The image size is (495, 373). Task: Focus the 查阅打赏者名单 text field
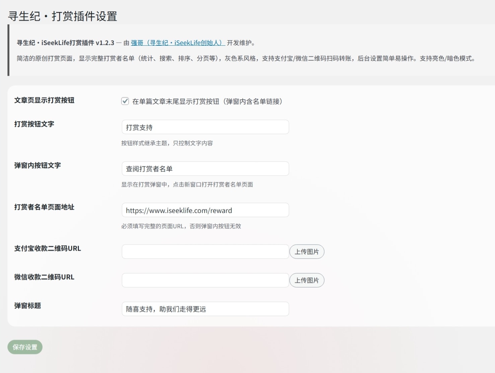point(205,169)
